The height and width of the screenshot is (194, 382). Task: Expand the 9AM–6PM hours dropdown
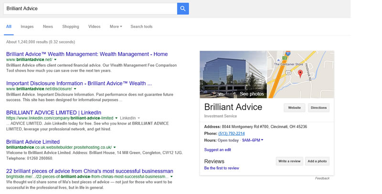click(253, 140)
